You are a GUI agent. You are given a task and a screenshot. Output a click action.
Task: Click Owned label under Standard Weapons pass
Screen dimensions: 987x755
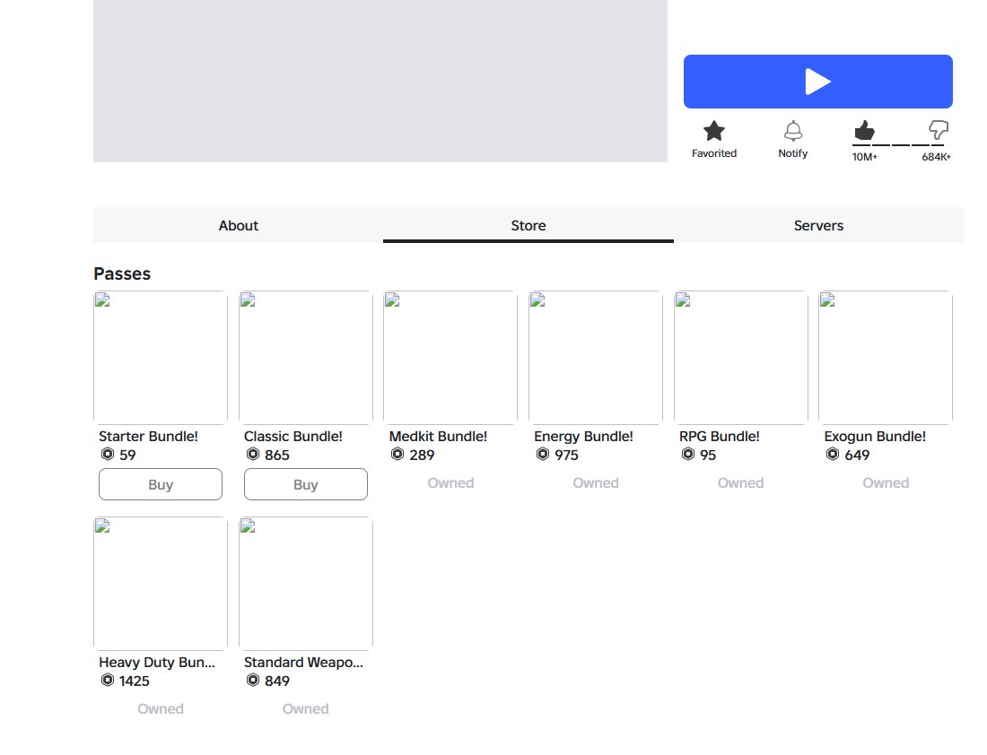coord(305,709)
